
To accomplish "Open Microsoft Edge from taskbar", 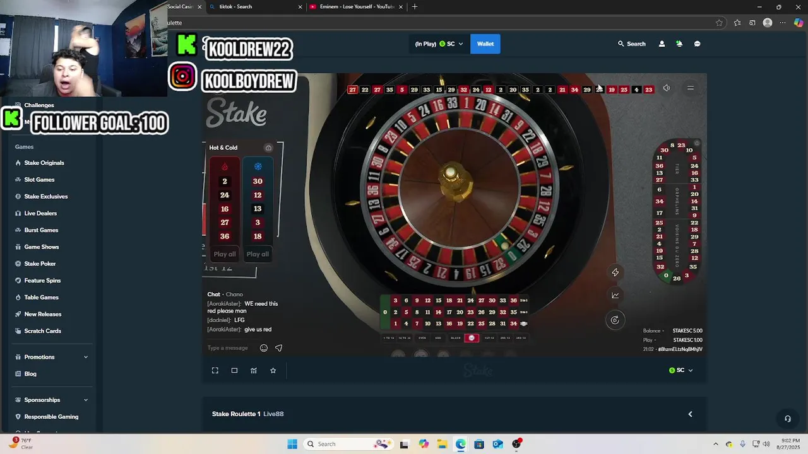I will (x=461, y=444).
